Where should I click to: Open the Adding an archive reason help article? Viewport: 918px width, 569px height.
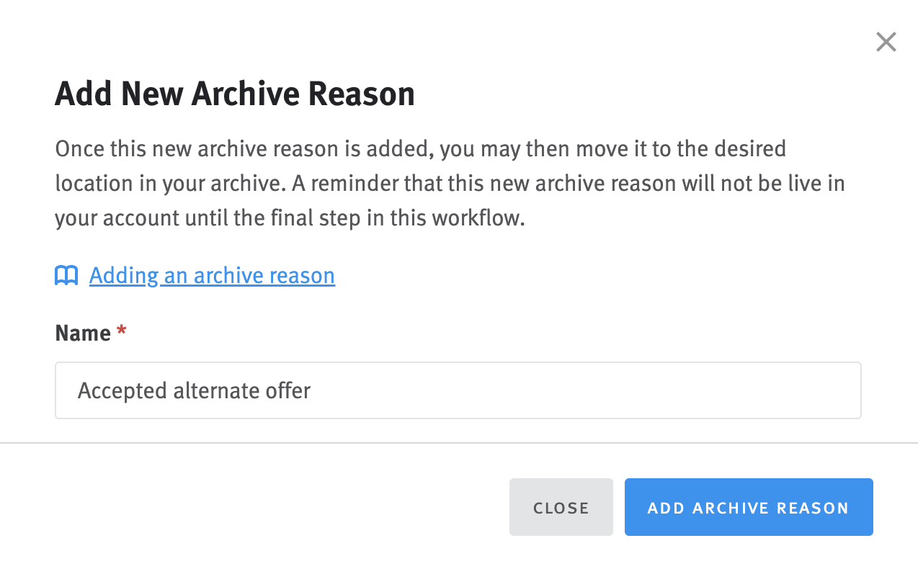[x=211, y=275]
